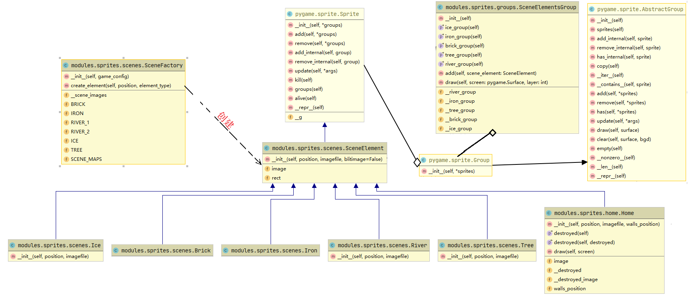Screen dimensions: 694x301
Task: Click the class icon of SceneElement
Action: click(267, 148)
